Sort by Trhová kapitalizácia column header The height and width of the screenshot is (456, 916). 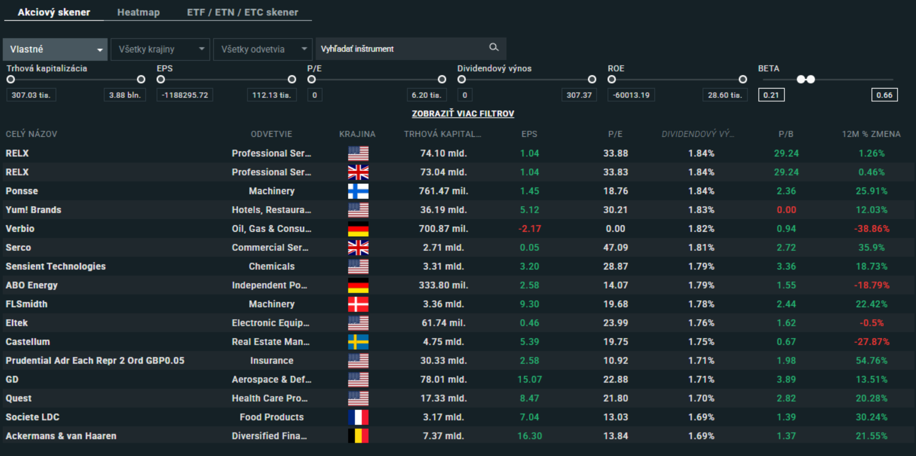(x=442, y=134)
